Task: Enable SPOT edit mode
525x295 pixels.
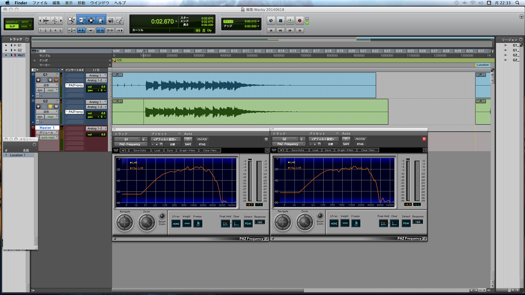Action: (25, 22)
